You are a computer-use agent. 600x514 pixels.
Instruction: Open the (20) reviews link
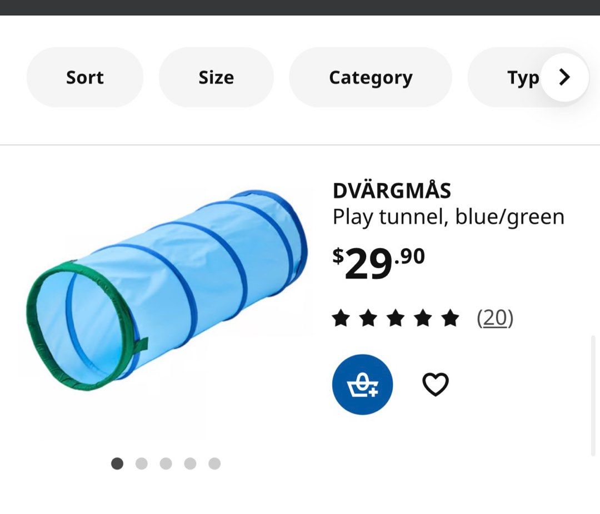[x=495, y=318]
